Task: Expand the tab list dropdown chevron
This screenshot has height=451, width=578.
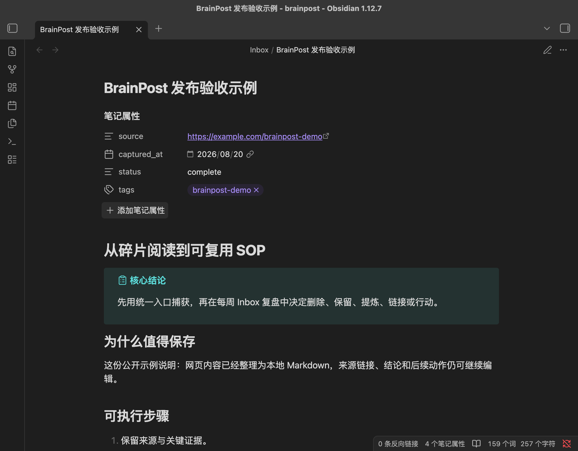Action: coord(547,28)
